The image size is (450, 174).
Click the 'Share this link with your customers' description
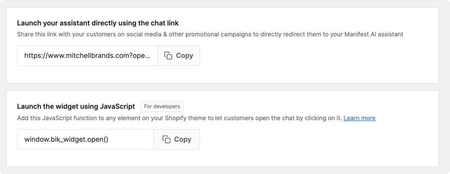click(x=210, y=34)
